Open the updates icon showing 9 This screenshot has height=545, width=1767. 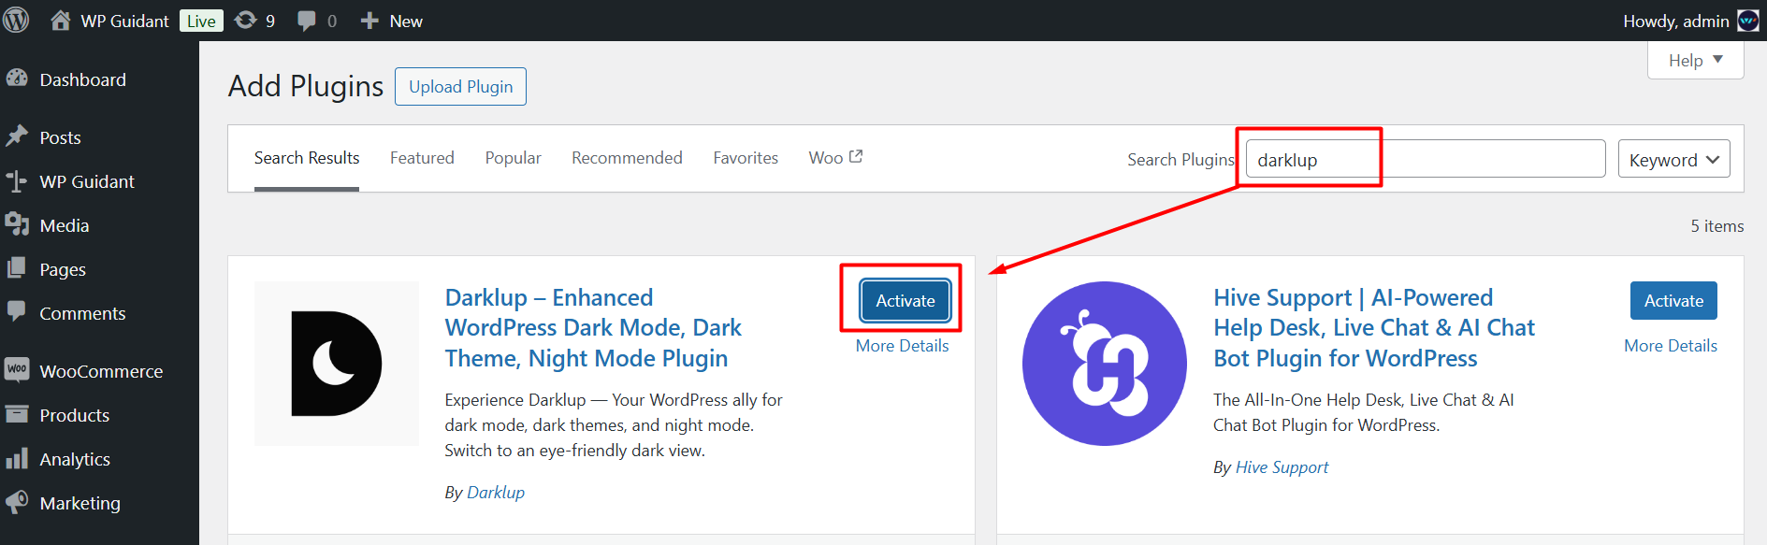coord(245,20)
